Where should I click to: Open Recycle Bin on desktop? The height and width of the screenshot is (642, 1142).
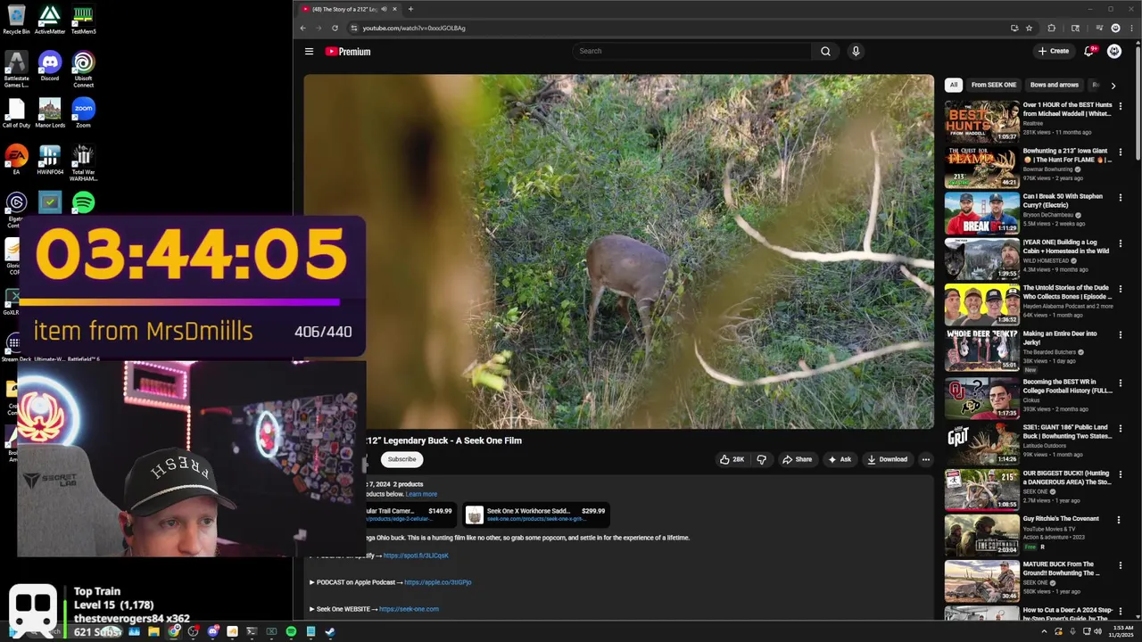point(16,20)
